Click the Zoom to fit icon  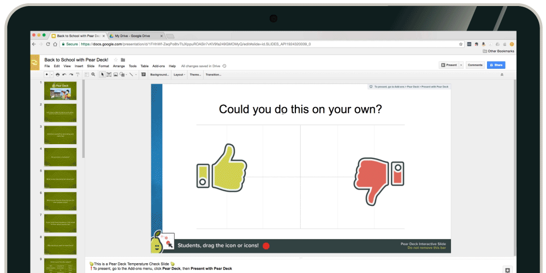[x=87, y=74]
